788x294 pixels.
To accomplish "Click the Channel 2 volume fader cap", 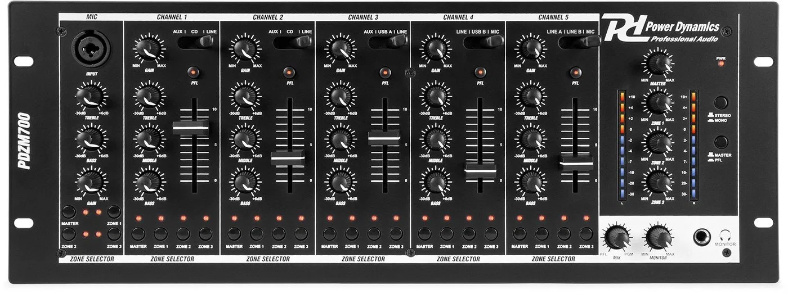I will point(288,159).
